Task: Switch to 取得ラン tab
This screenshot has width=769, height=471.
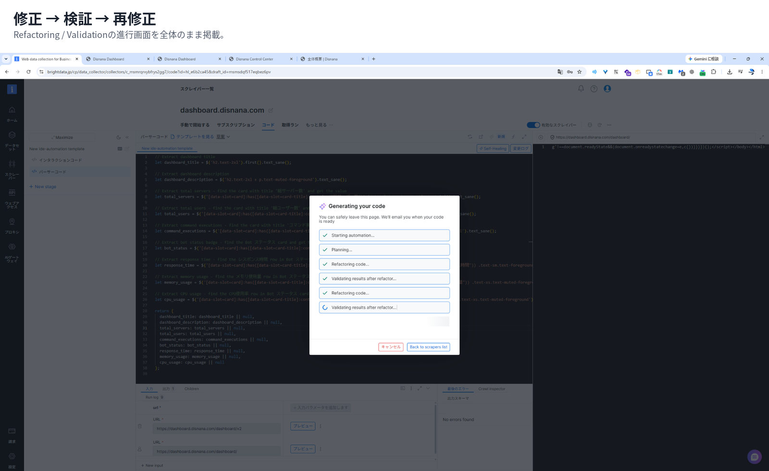Action: point(290,125)
